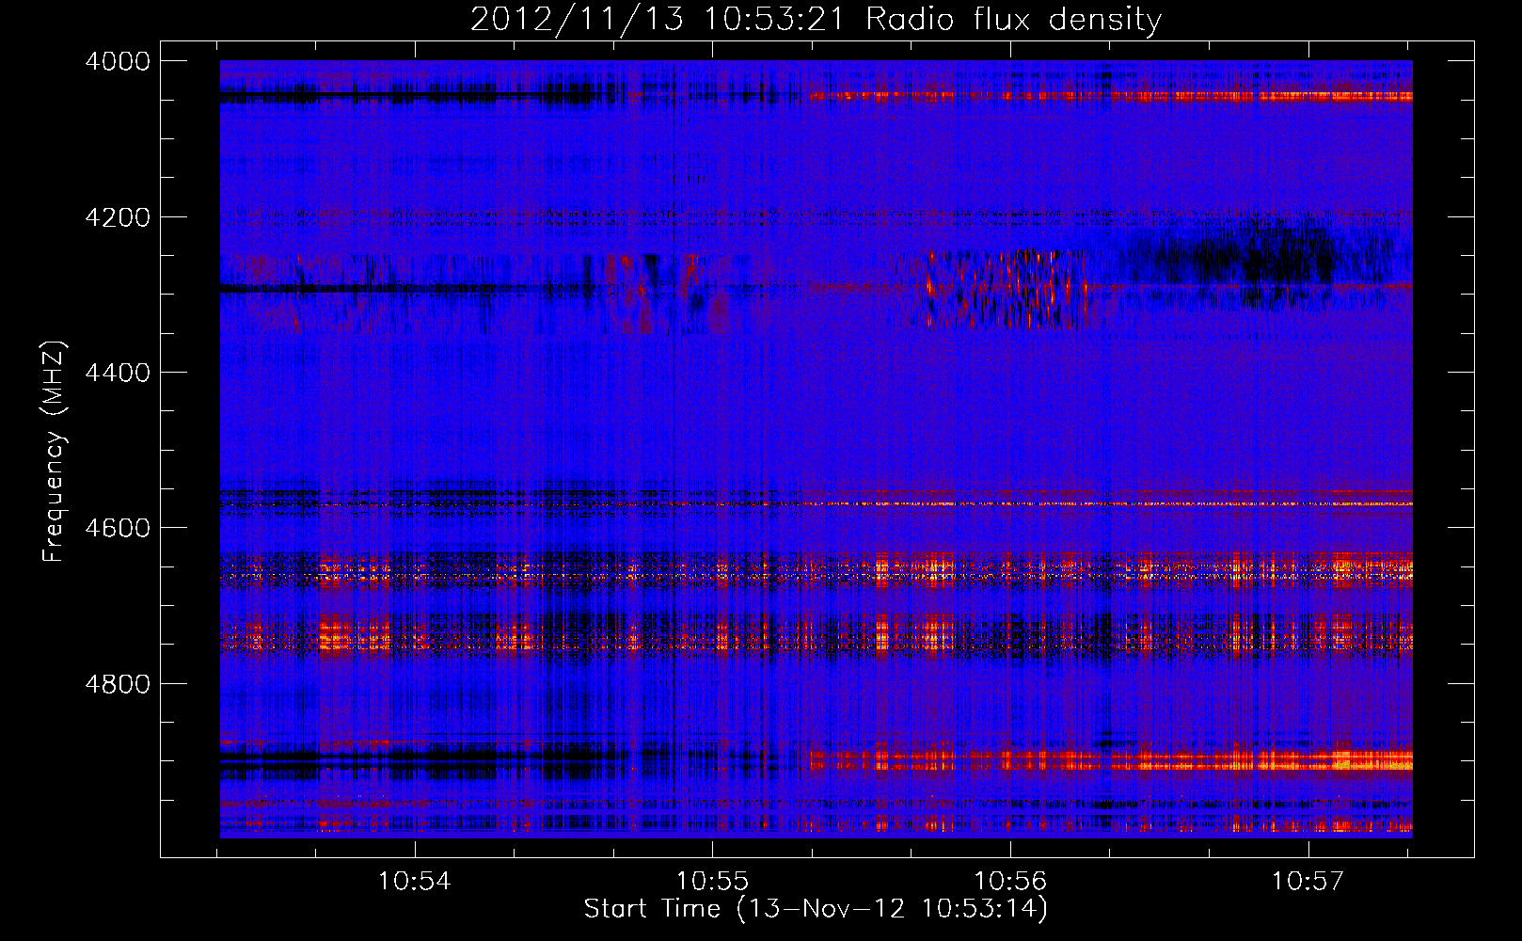Screen dimensions: 1522x941
Task: Select the 4200 frequency tick label
Action: (x=118, y=217)
